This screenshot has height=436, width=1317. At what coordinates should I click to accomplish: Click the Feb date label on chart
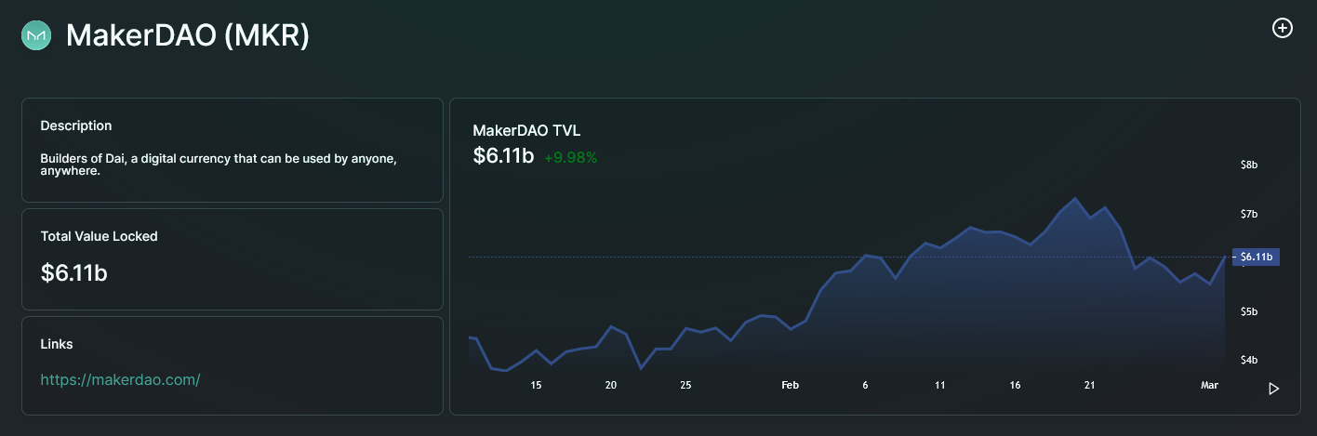click(791, 385)
